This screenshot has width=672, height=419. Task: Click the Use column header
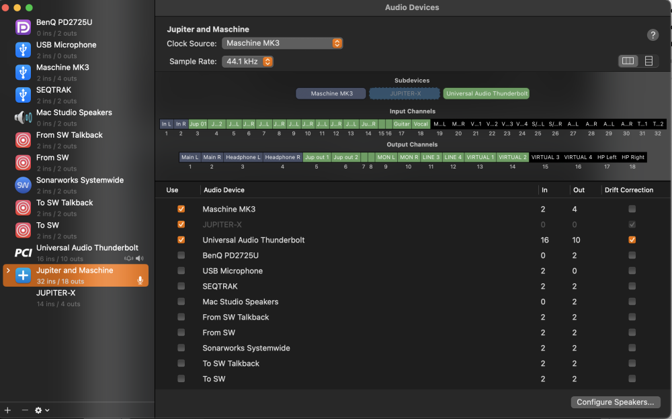click(172, 190)
